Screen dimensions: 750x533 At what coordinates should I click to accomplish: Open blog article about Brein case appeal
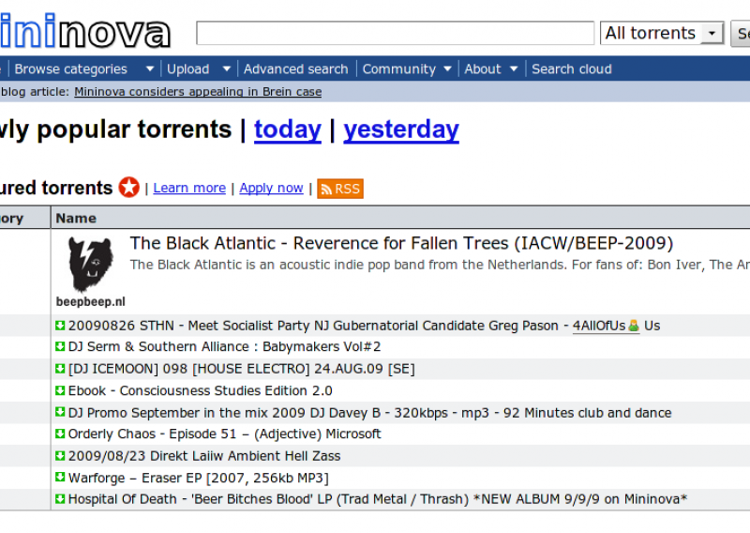198,91
